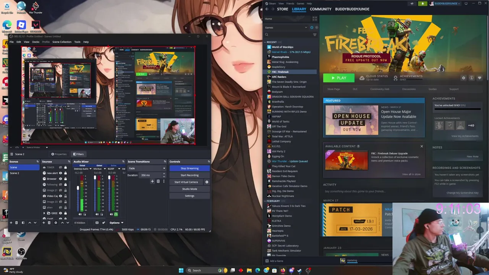Open Firebreak game info icon
This screenshot has height=275, width=489.
click(471, 78)
